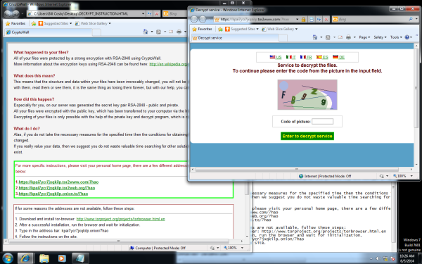Open Print options arrow in Decrypt service window
This screenshot has height=264, width=422.
pyautogui.click(x=354, y=37)
